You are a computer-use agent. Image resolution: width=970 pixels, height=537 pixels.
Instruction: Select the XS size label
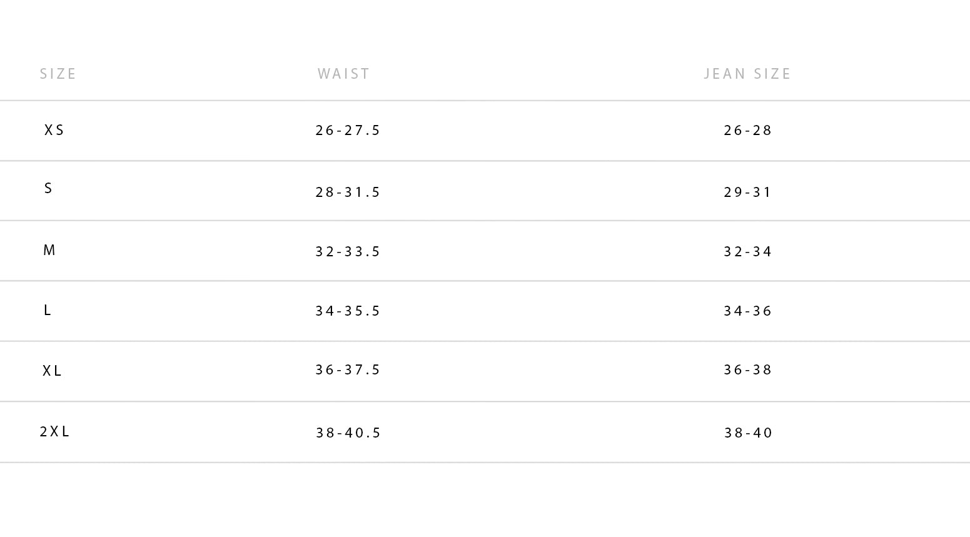tap(54, 130)
